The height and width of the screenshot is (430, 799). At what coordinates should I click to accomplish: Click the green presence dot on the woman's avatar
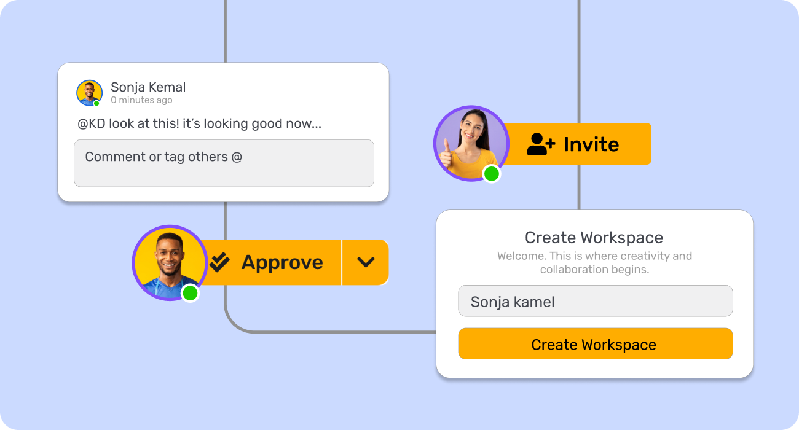coord(492,173)
